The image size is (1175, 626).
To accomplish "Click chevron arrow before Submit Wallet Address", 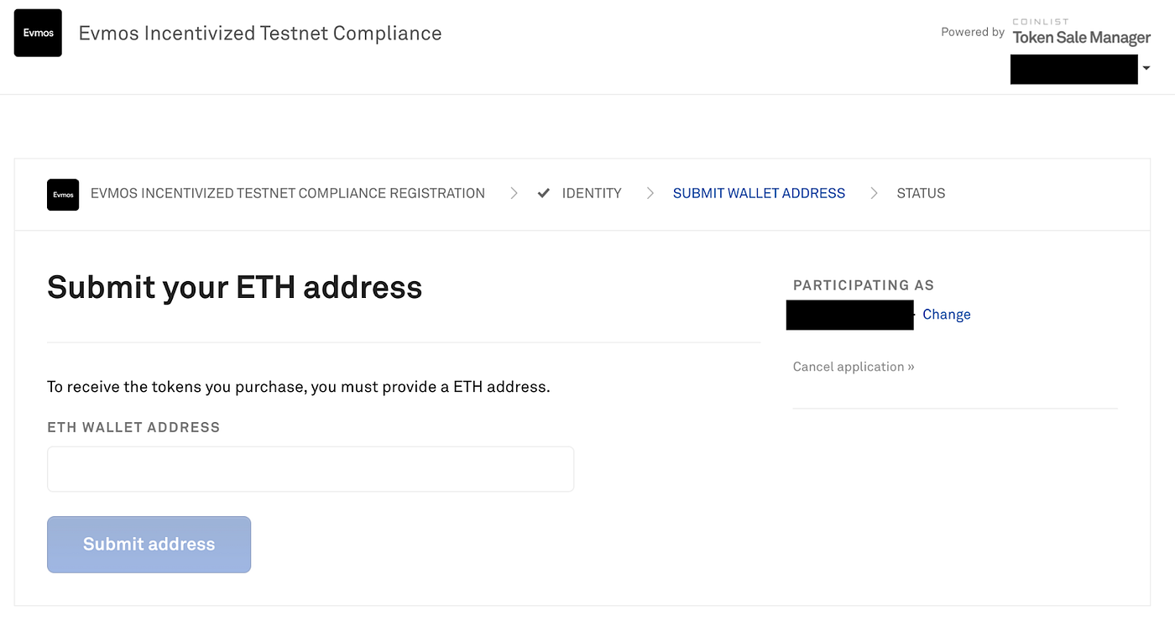I will pos(650,194).
